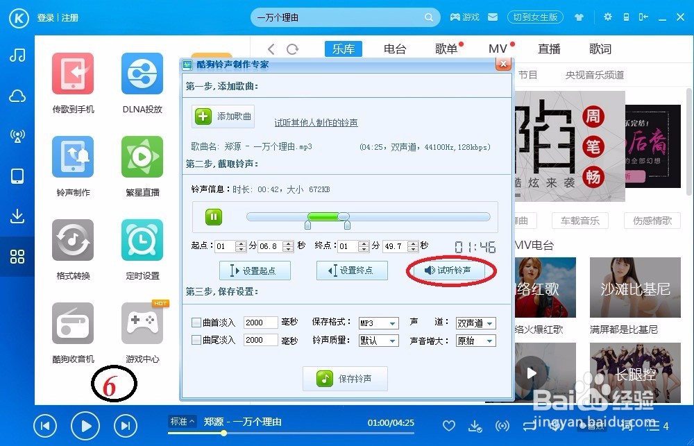Switch to the 歌词 tab

tap(600, 49)
